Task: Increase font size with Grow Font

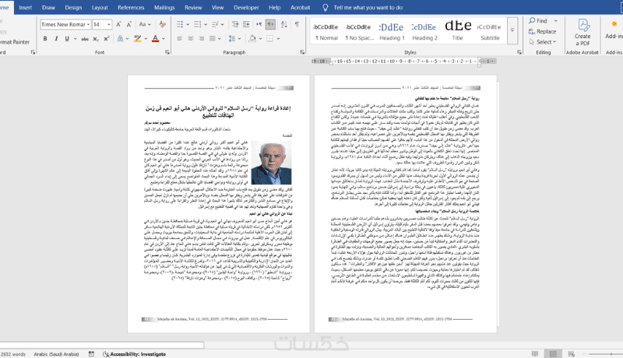Action: [118, 25]
